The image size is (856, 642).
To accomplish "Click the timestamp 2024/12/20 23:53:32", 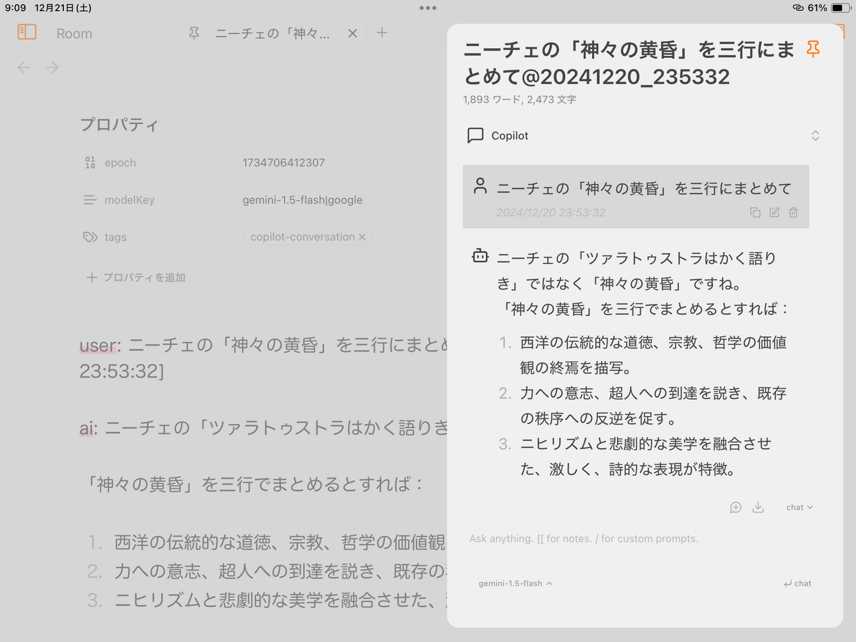I will [x=550, y=213].
